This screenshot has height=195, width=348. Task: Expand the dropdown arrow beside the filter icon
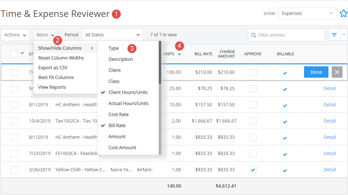tap(344, 35)
